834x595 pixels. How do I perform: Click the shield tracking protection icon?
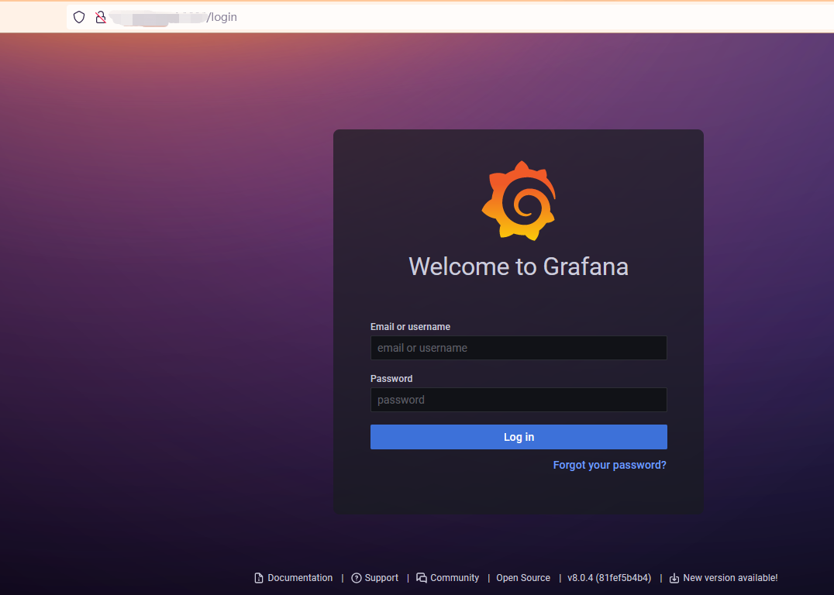point(79,17)
